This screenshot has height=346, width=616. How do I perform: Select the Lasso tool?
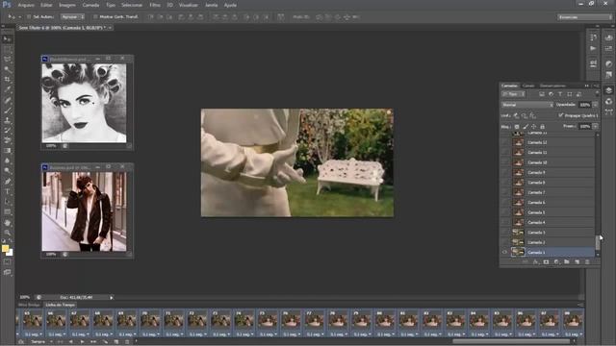7,60
